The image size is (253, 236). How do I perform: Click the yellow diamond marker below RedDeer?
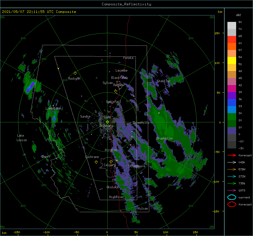pyautogui.click(x=116, y=91)
